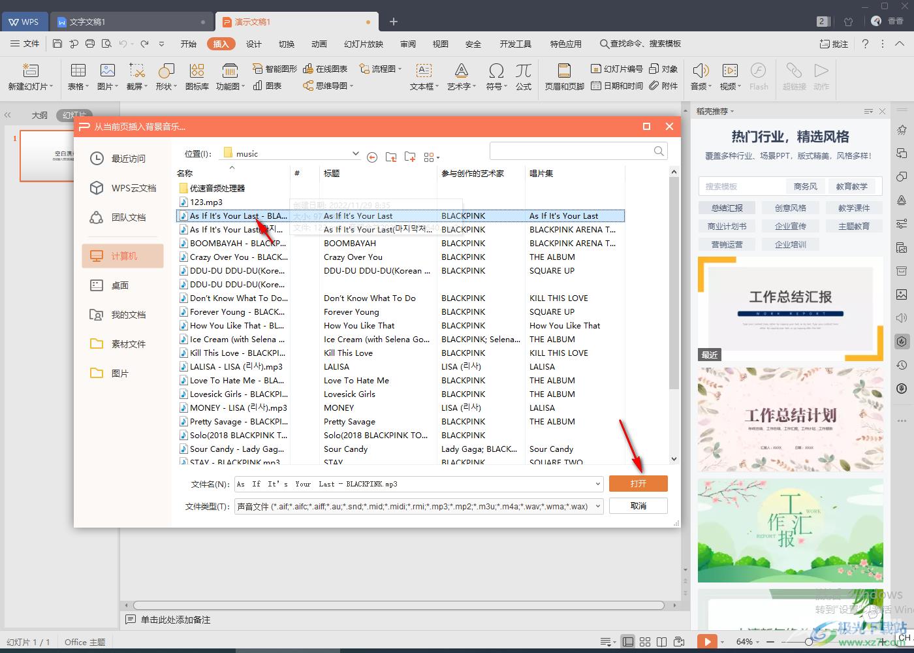Click the WordArt icon
Image resolution: width=914 pixels, height=653 pixels.
click(x=461, y=71)
